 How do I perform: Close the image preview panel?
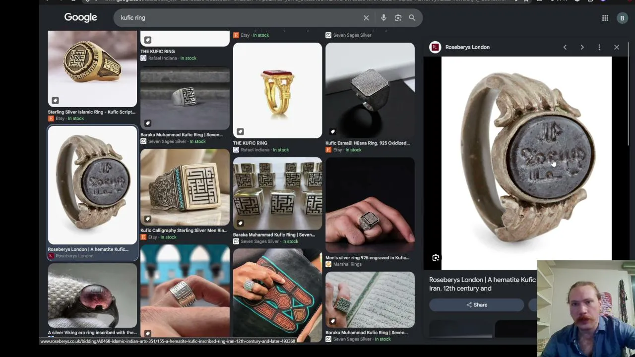click(617, 47)
